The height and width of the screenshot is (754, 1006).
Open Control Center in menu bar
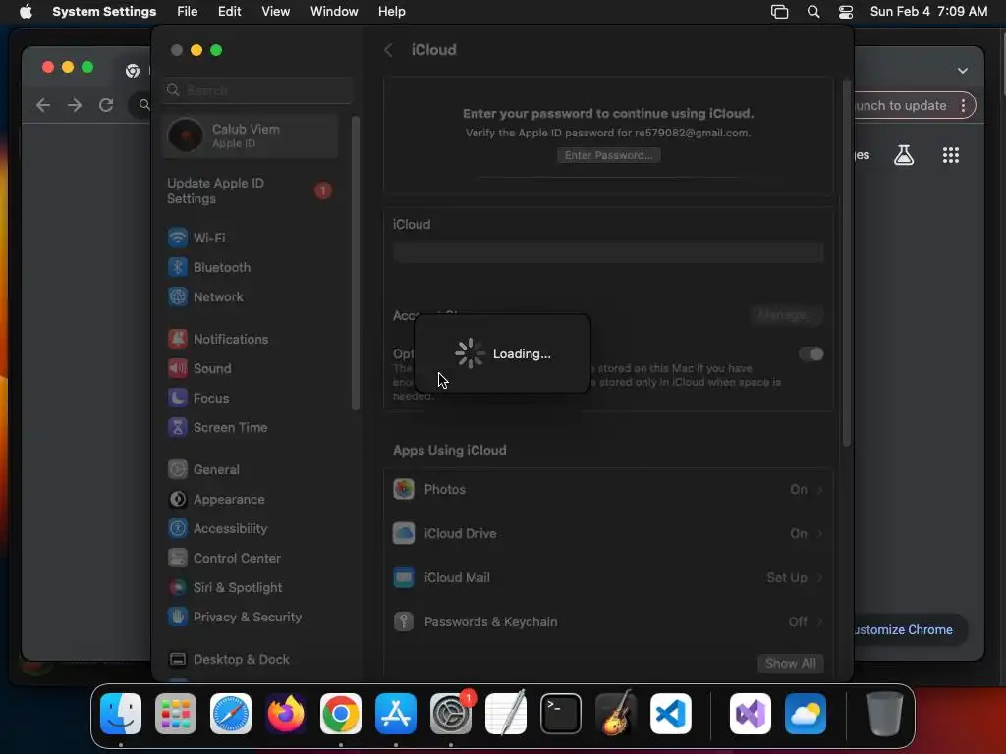point(846,12)
